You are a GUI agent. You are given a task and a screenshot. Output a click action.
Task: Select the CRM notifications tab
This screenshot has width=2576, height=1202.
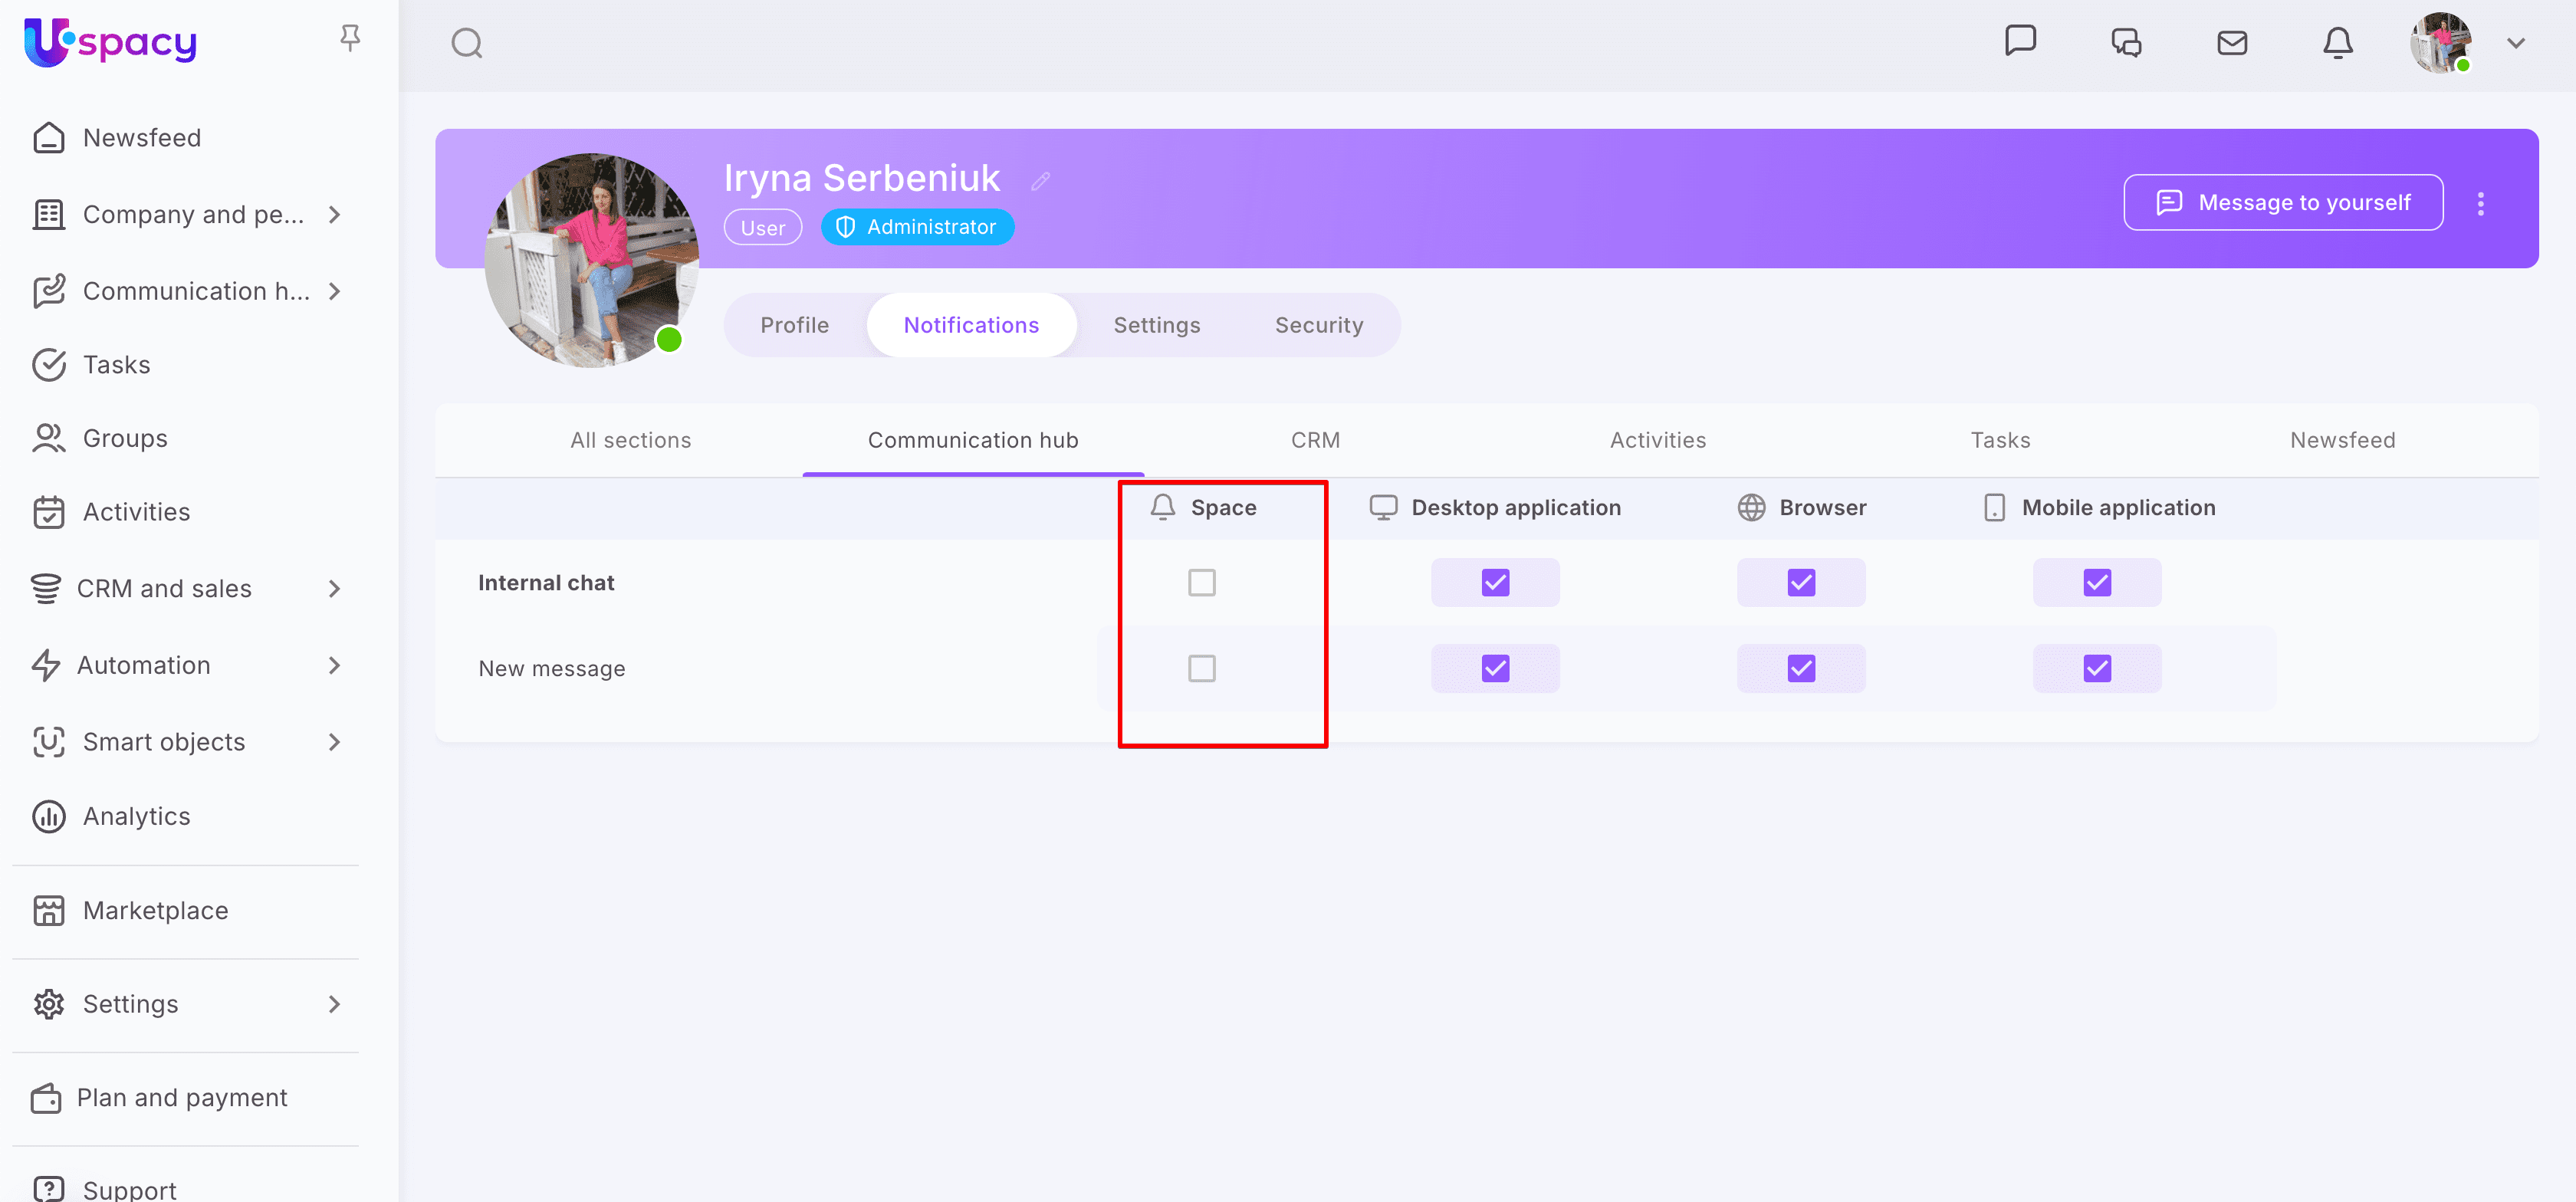1314,440
